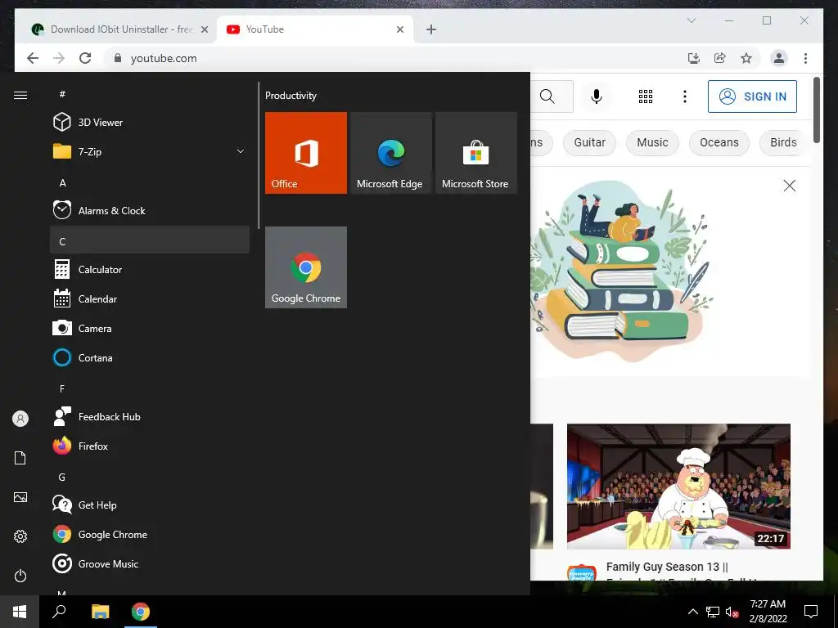This screenshot has width=838, height=628.
Task: Open the Chrome profile avatar
Action: pos(779,58)
